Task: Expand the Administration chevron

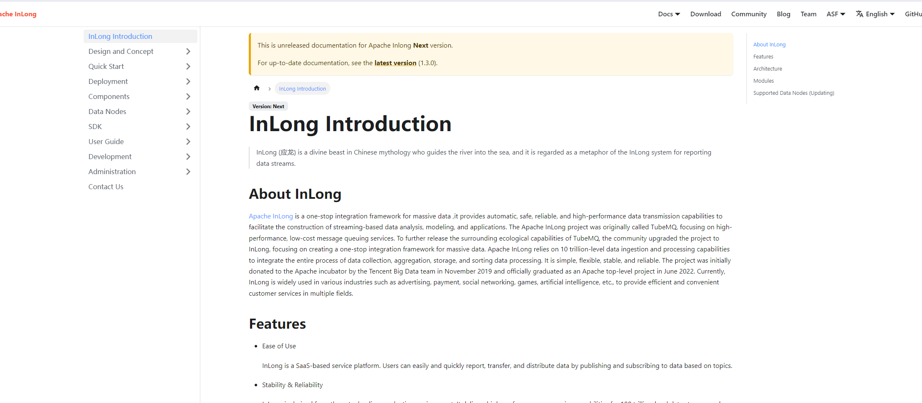Action: (188, 172)
